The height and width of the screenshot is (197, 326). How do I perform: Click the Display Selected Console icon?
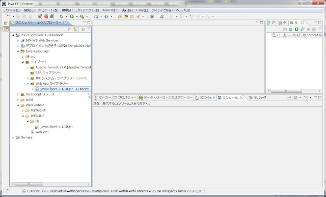click(x=295, y=97)
